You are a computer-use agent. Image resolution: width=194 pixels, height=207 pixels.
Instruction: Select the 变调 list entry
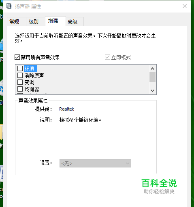tap(29, 82)
